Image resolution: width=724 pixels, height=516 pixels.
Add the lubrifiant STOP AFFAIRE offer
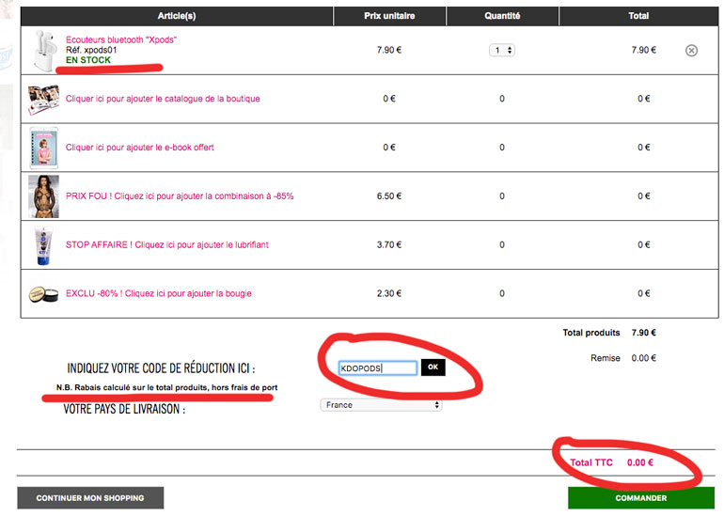166,244
